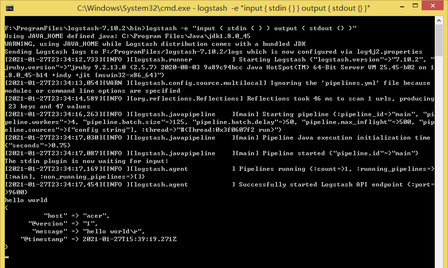The width and height of the screenshot is (448, 268).
Task: Click the "@timestamp" value line
Action: pos(98,239)
